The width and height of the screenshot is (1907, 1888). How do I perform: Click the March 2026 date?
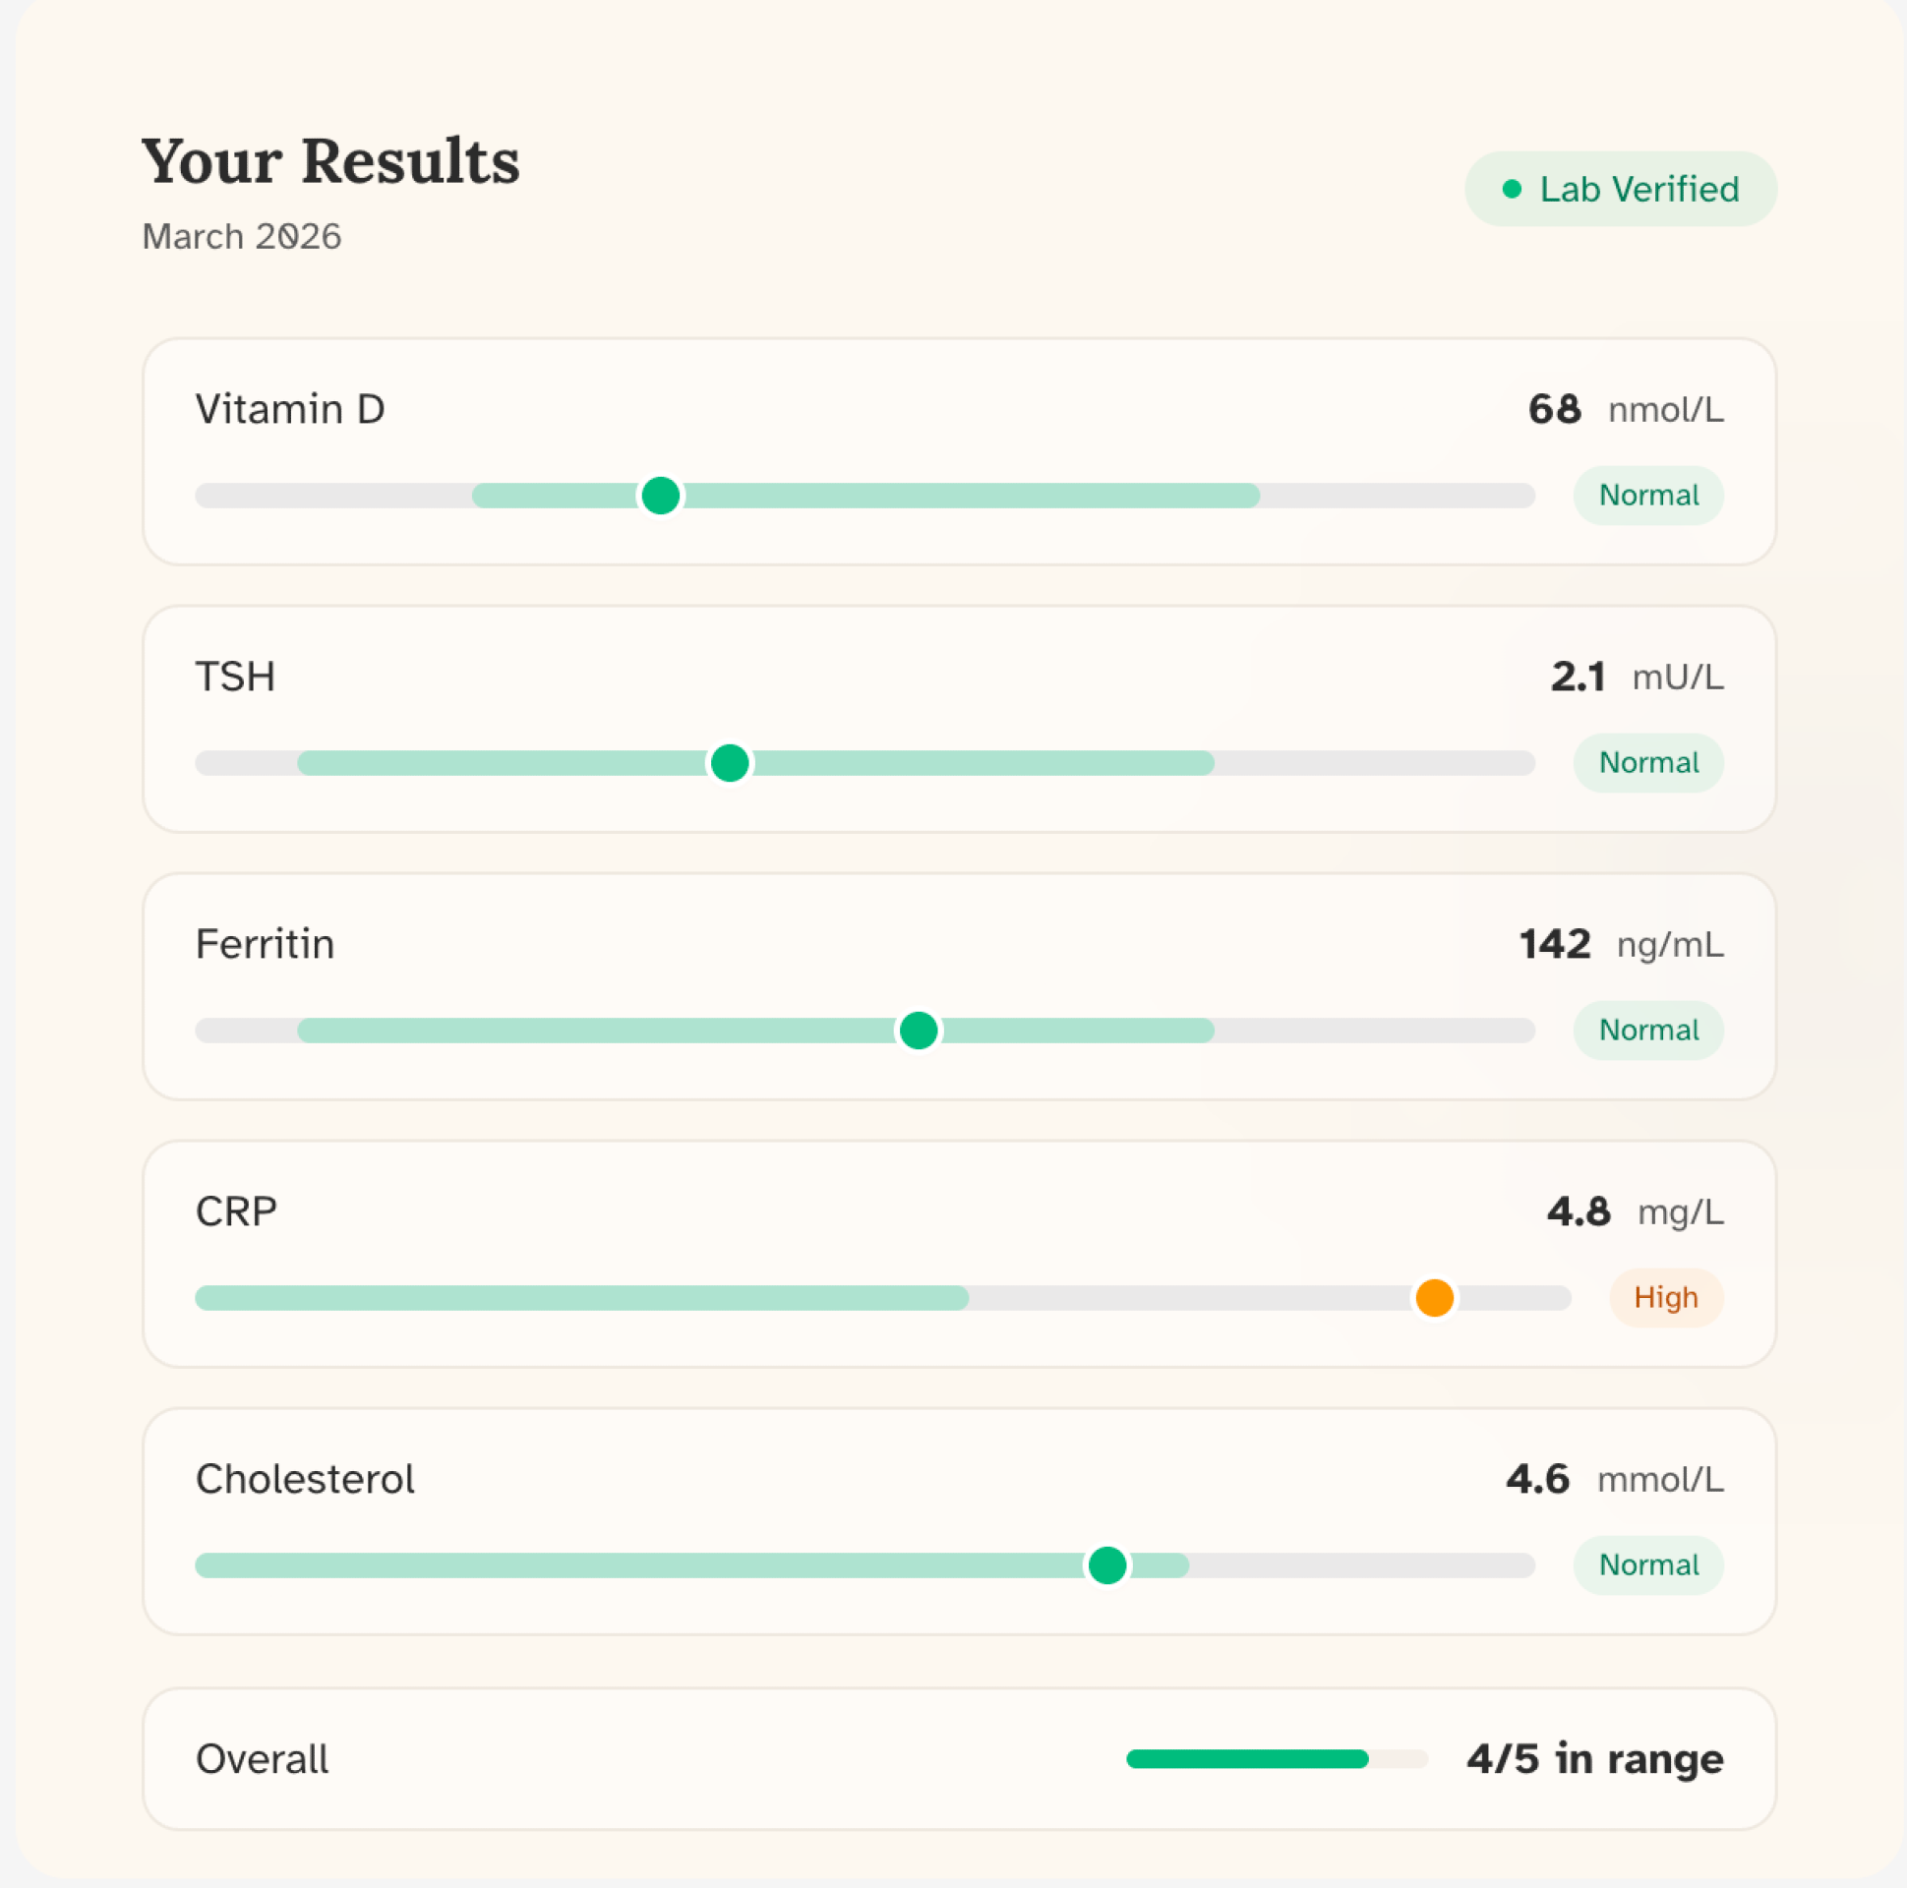point(242,237)
